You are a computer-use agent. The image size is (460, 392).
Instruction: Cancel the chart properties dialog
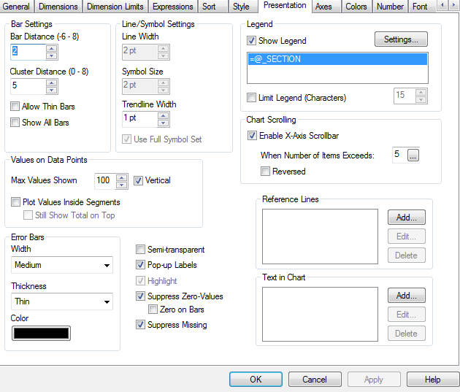tap(315, 380)
